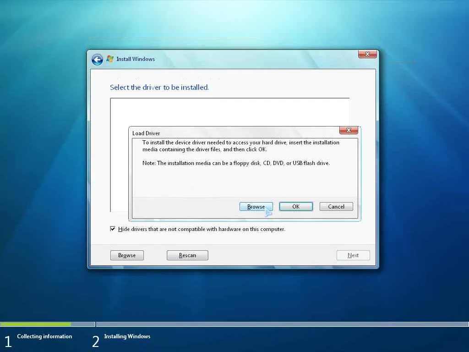Viewport: 469px width, 352px height.
Task: Confirm with OK in Load Driver dialog
Action: coord(296,207)
